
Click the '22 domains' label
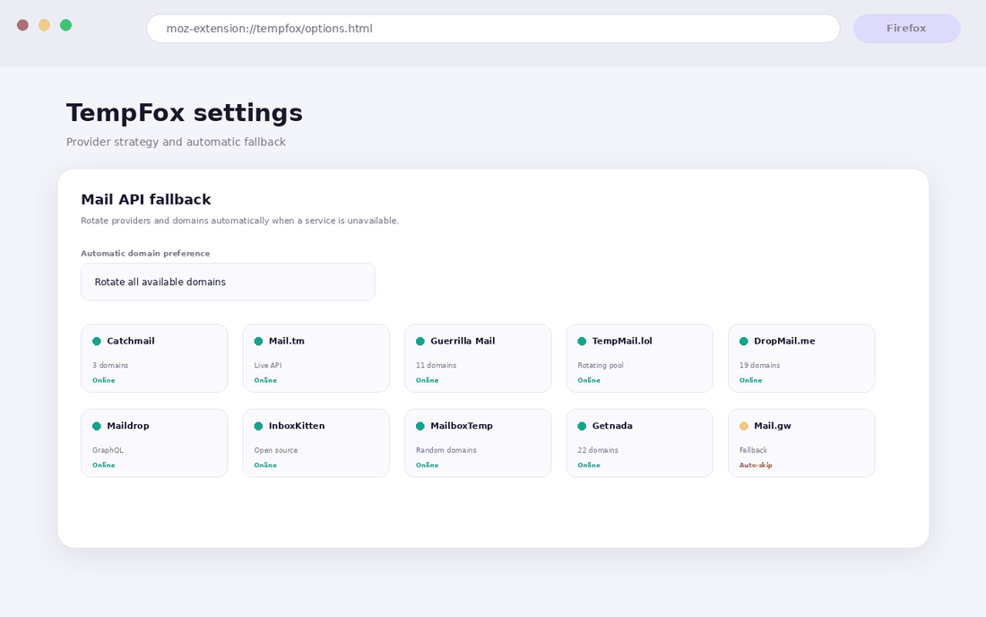(x=598, y=450)
